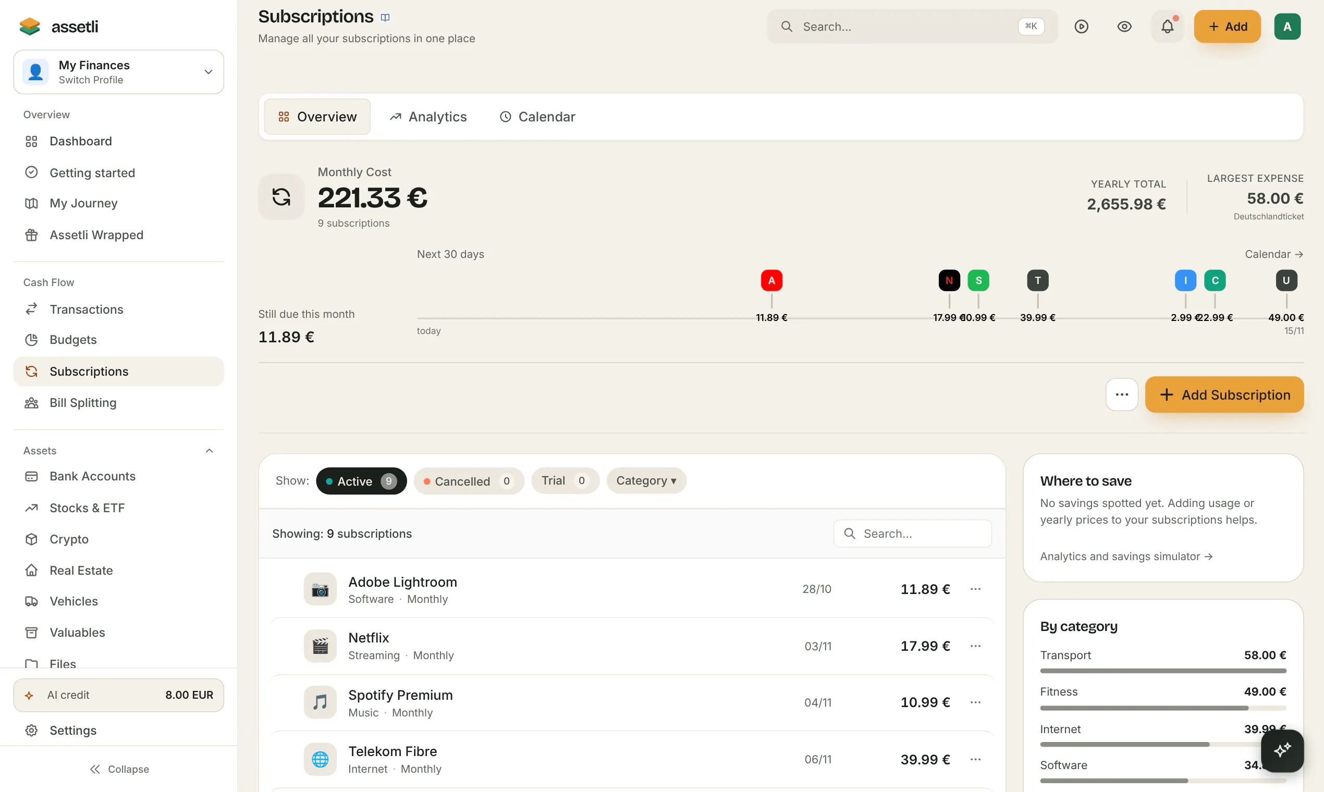Collapse the sidebar
Screen dimensions: 1324x792
click(x=118, y=769)
